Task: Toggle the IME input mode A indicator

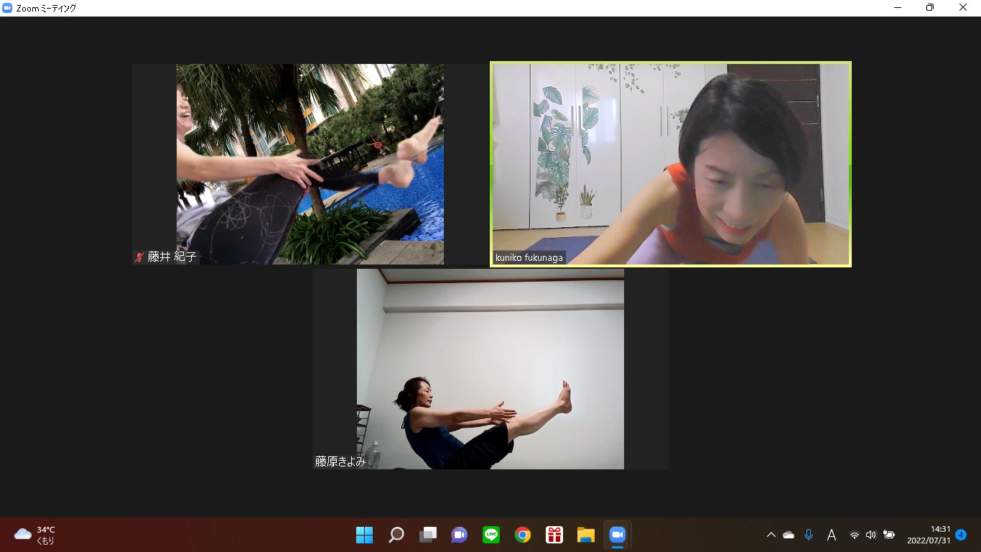Action: (x=832, y=535)
